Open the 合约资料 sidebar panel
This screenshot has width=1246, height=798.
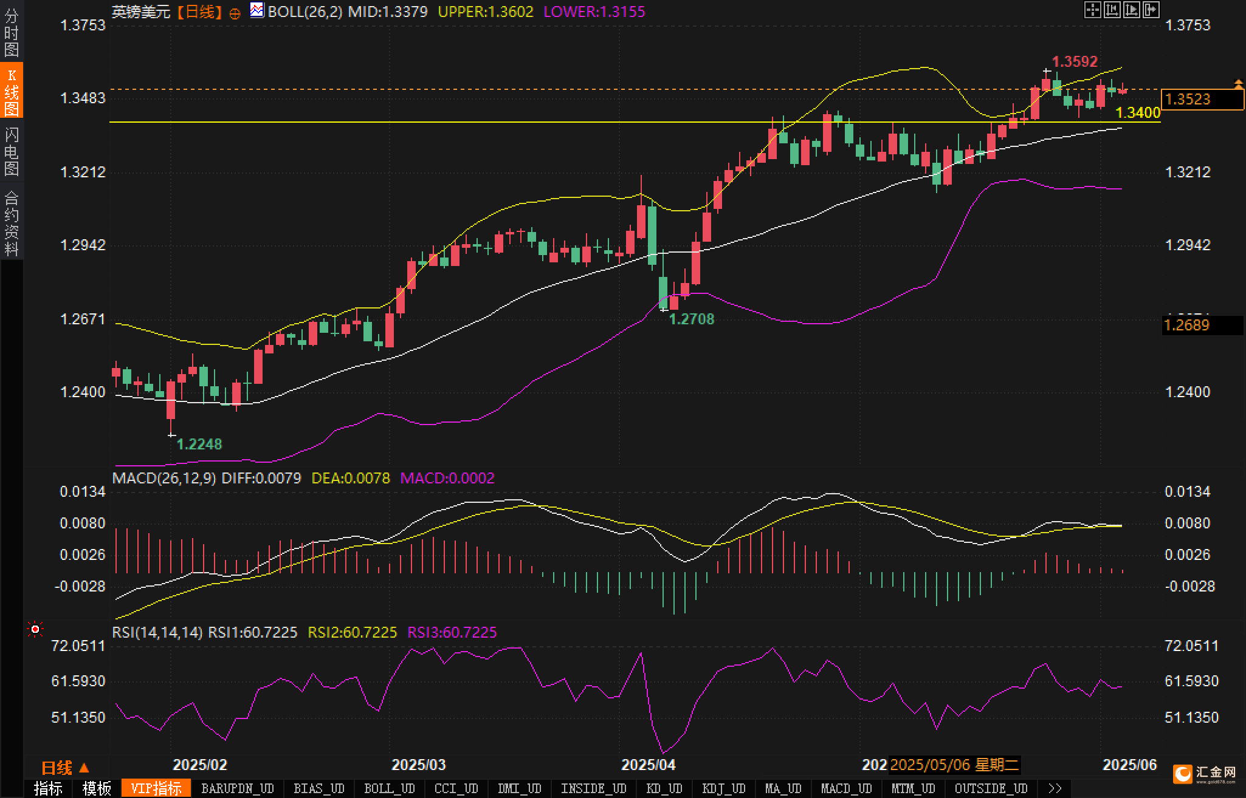pos(12,222)
